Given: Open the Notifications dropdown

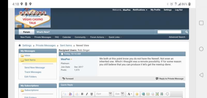Looking at the screenshot, I should click(140, 10).
